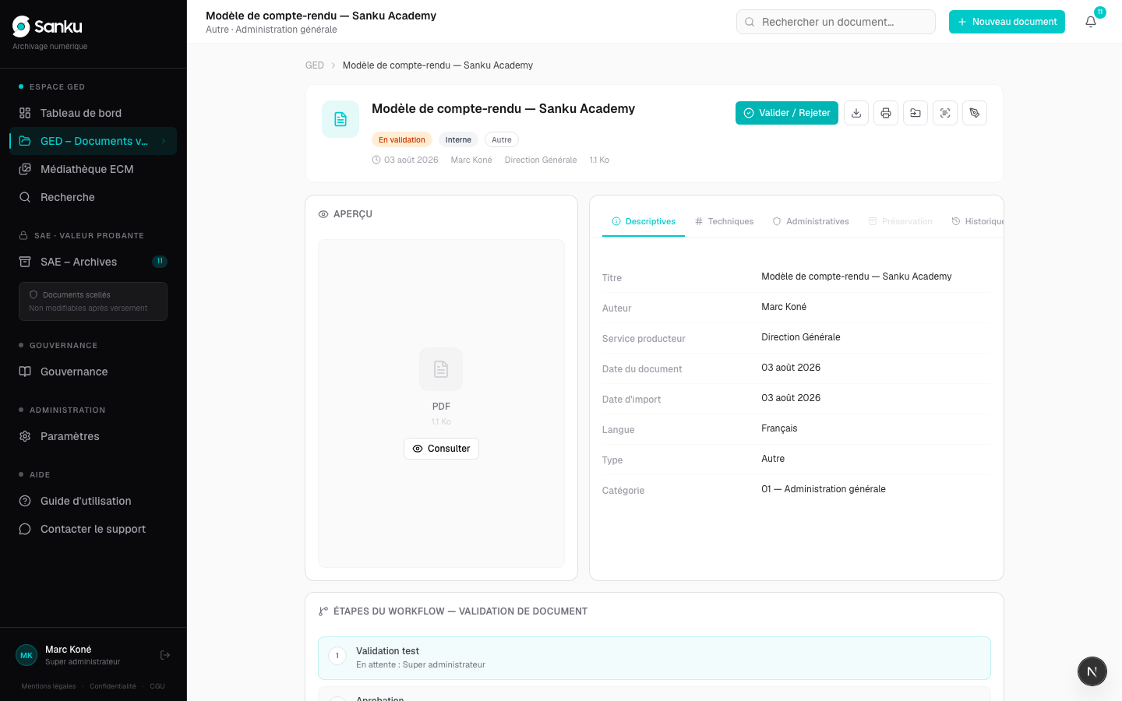This screenshot has width=1122, height=701.
Task: Click the Sanku logo
Action: (x=48, y=26)
